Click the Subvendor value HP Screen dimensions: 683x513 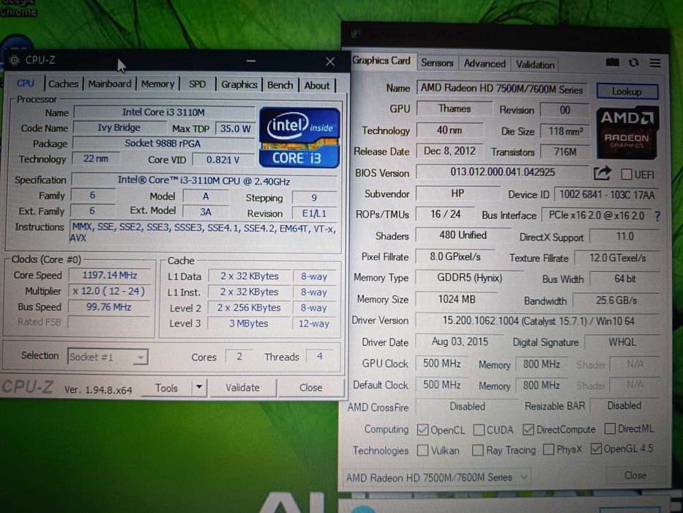(x=458, y=193)
